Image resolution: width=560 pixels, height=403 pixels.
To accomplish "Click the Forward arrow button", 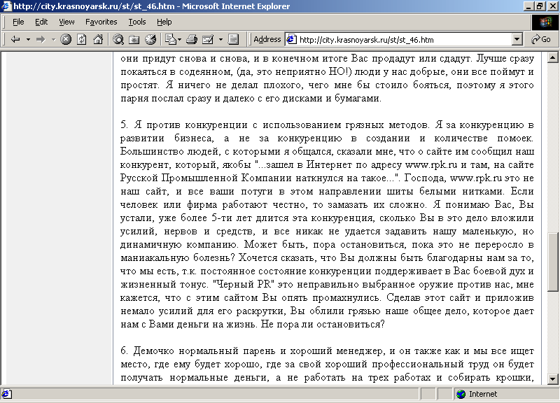I will tap(41, 39).
